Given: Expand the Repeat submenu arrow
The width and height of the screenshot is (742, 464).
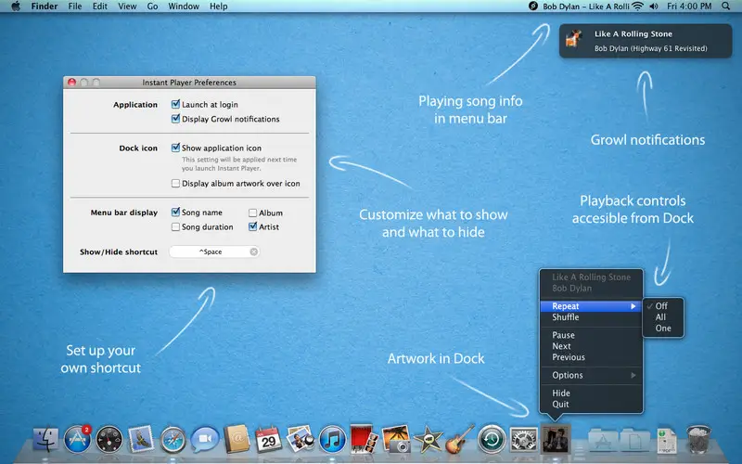Looking at the screenshot, I should point(633,306).
